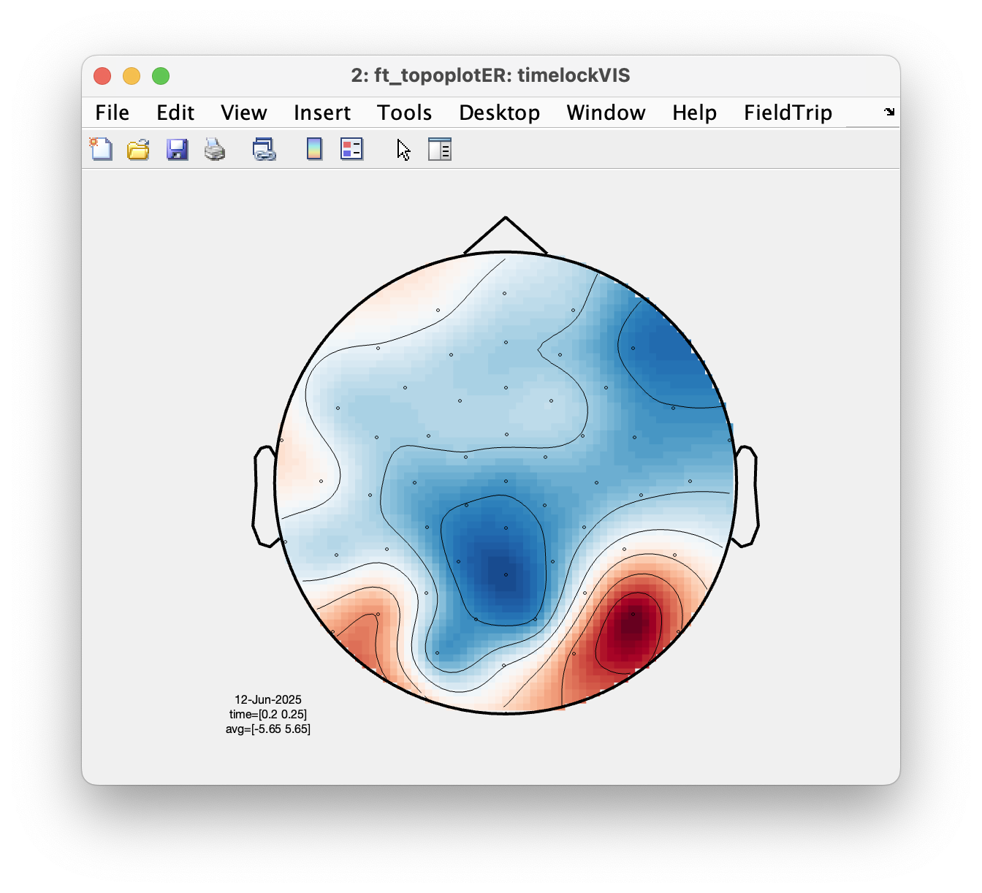Insert Colorbar using the toolbar icon
The image size is (982, 893).
click(x=314, y=149)
